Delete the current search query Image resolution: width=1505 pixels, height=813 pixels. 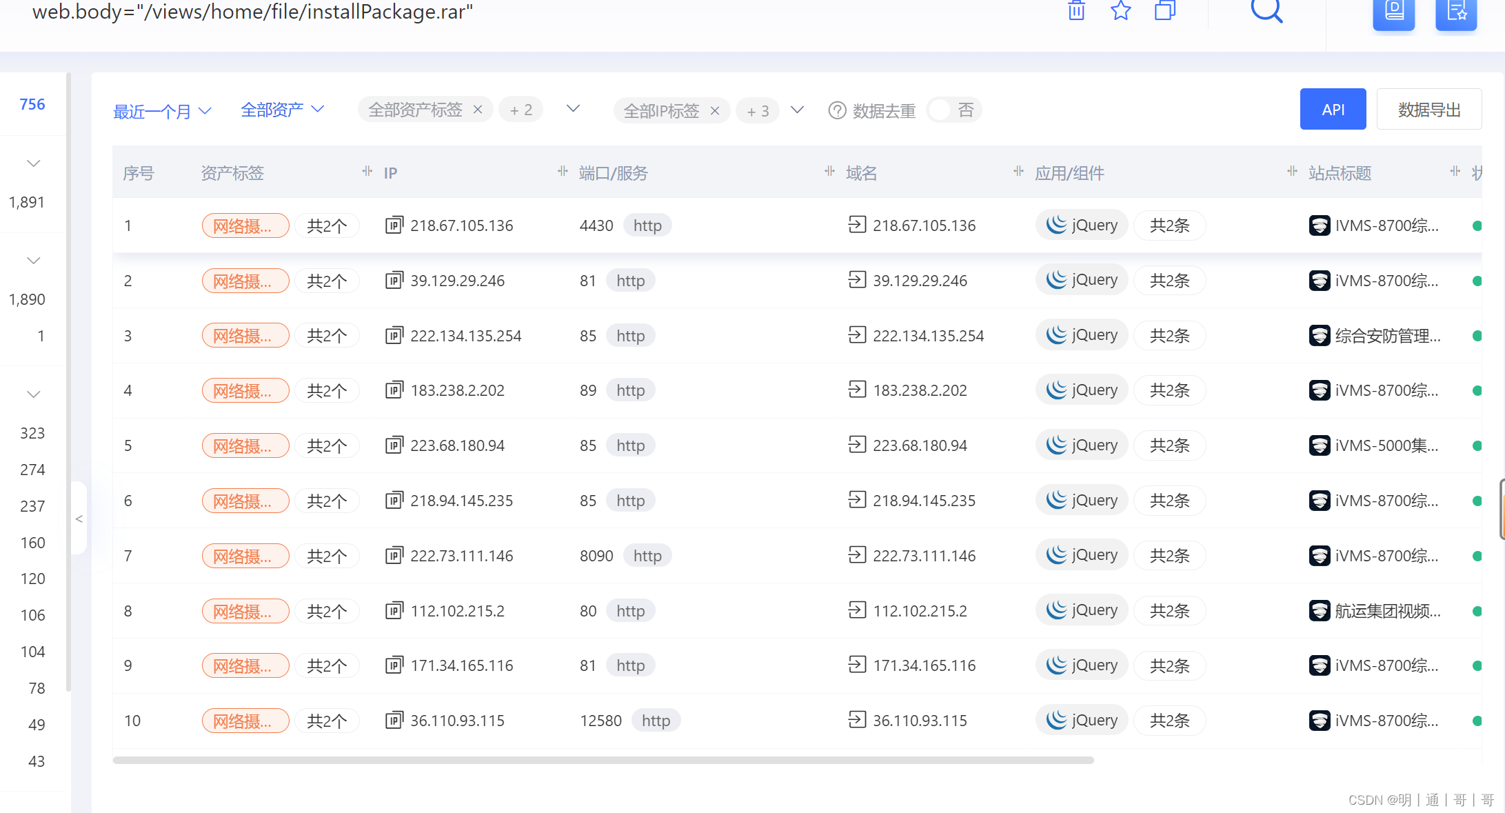pos(1075,11)
